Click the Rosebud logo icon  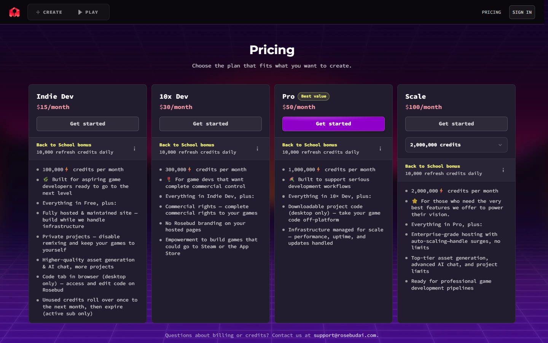(14, 12)
